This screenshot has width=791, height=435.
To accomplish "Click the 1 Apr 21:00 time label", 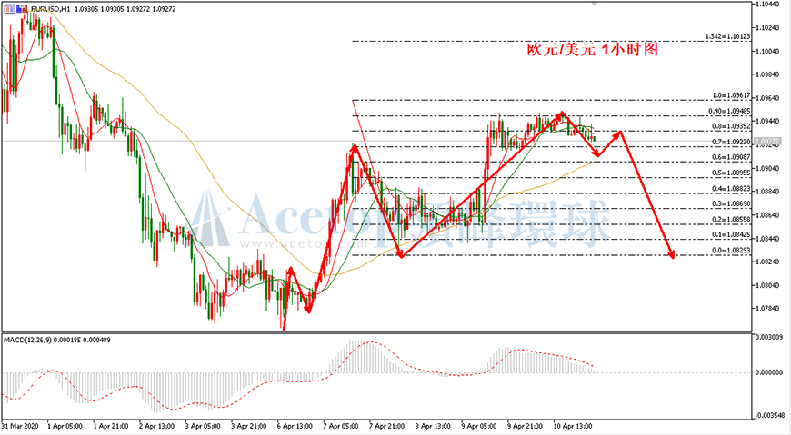I will point(112,427).
